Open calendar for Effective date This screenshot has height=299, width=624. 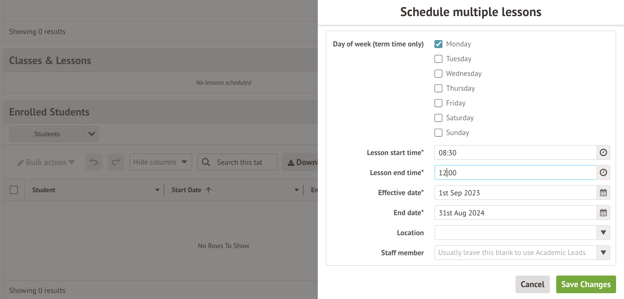point(603,192)
